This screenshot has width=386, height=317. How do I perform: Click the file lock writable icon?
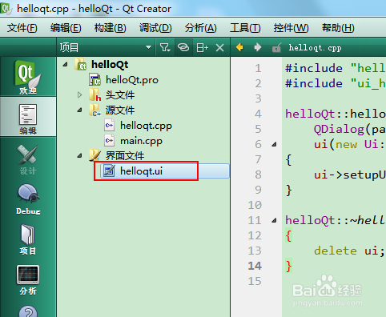pyautogui.click(x=276, y=48)
